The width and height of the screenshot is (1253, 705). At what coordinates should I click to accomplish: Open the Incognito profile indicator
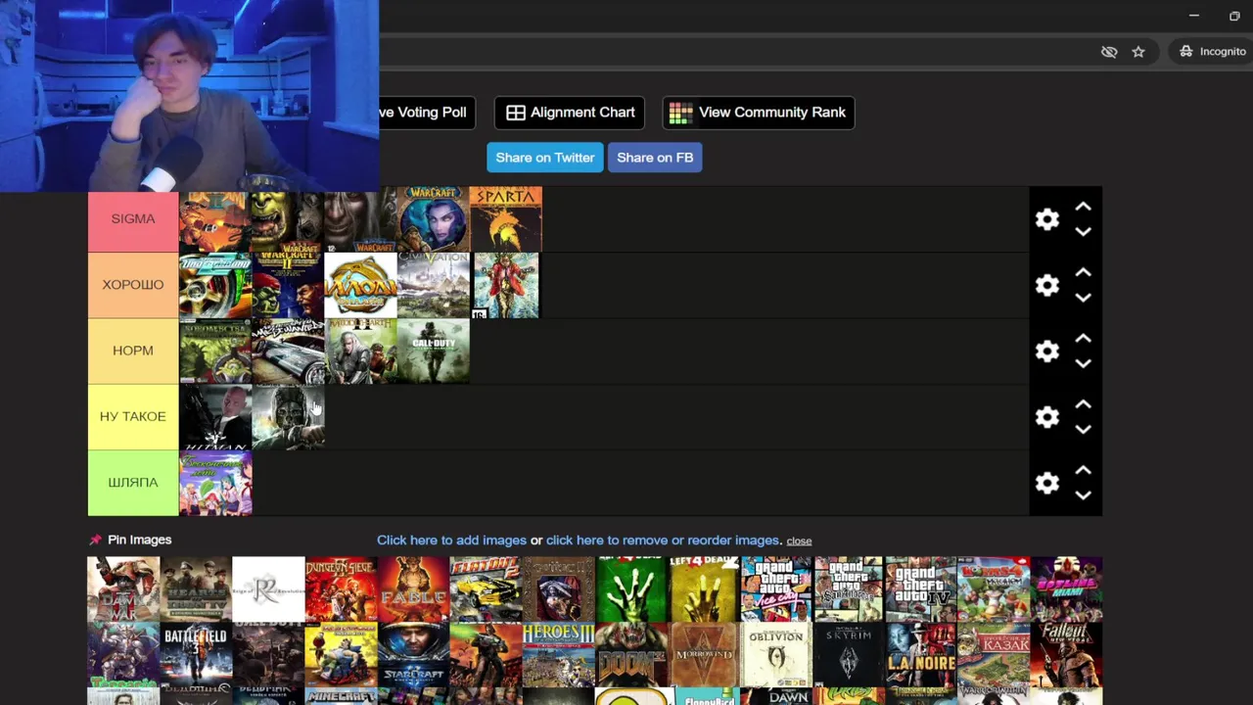coord(1212,52)
